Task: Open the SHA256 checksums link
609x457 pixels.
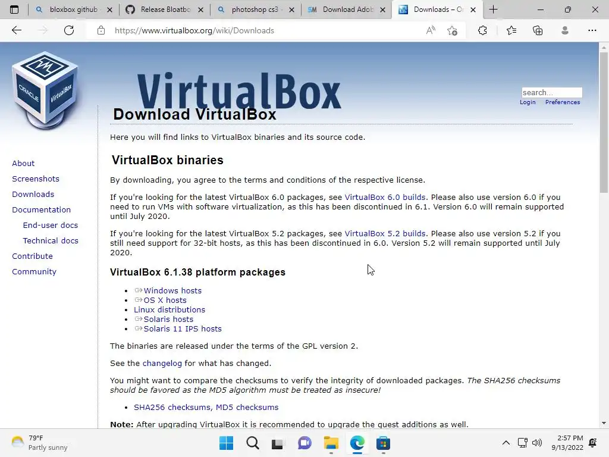Action: [173, 407]
